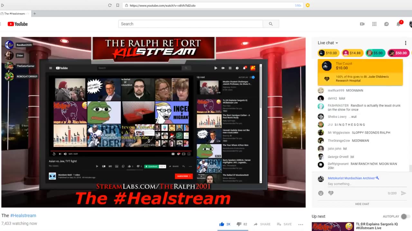Click the 7,433 watching now text
The height and width of the screenshot is (231, 412).
[19, 223]
